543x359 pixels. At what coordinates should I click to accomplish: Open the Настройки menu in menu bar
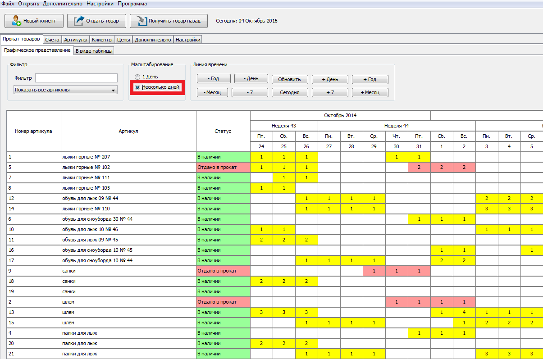pyautogui.click(x=100, y=4)
